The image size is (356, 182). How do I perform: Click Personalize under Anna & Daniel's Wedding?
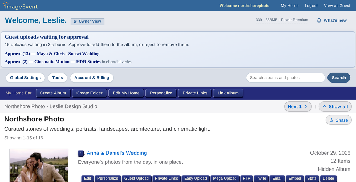[x=108, y=179]
